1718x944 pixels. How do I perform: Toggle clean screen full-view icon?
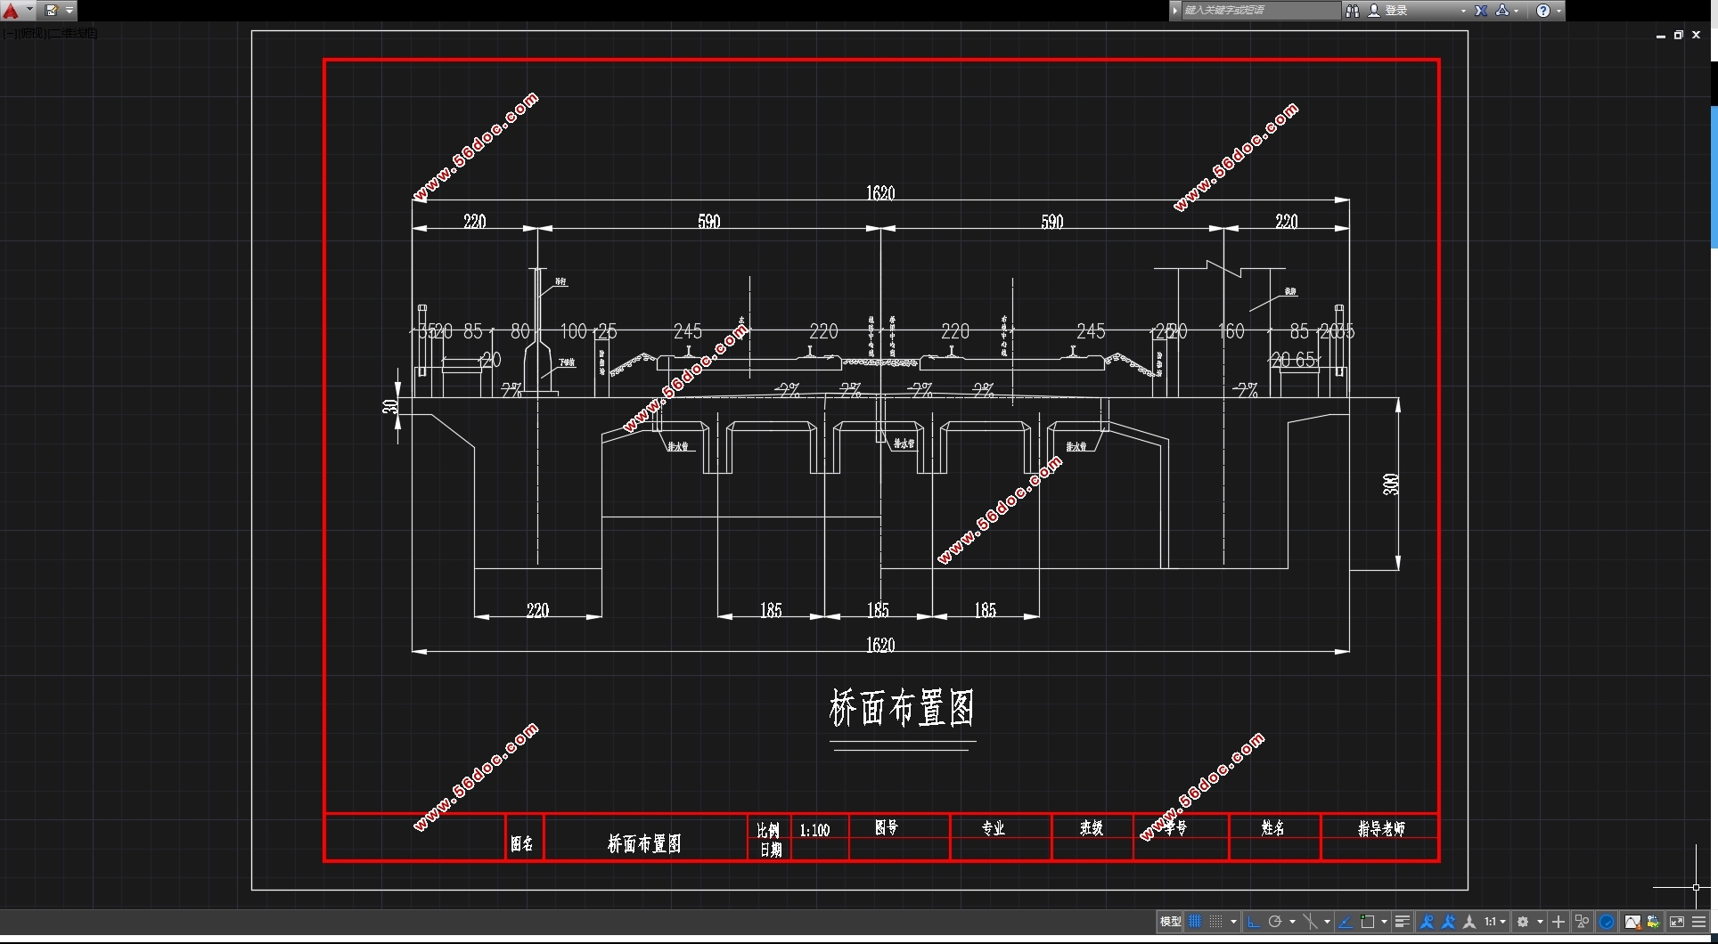click(1677, 922)
